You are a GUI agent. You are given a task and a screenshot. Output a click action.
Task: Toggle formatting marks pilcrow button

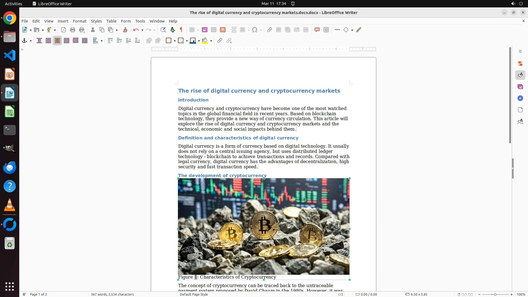181,30
